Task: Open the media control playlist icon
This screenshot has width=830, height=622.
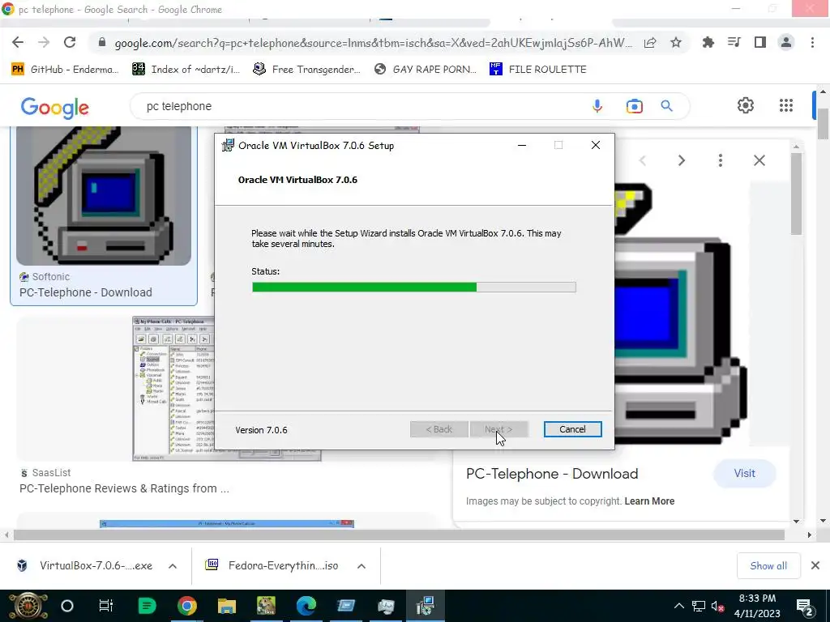Action: (x=734, y=42)
